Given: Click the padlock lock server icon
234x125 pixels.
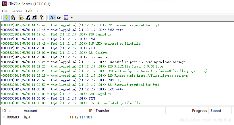Looking at the screenshot, I should (13, 18).
